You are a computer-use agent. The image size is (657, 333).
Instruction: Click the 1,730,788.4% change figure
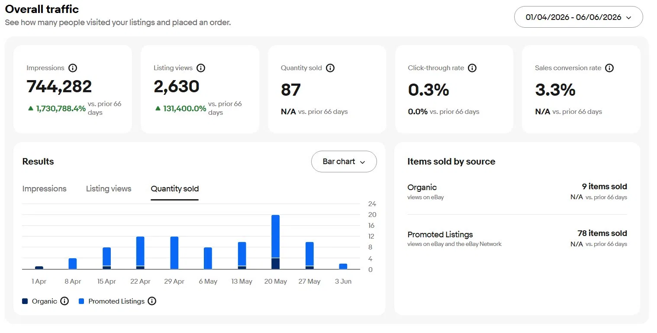61,108
